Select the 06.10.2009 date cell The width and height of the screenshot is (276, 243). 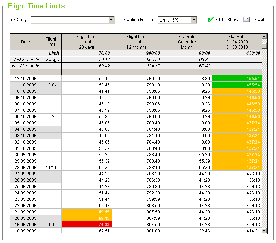pos(25,117)
